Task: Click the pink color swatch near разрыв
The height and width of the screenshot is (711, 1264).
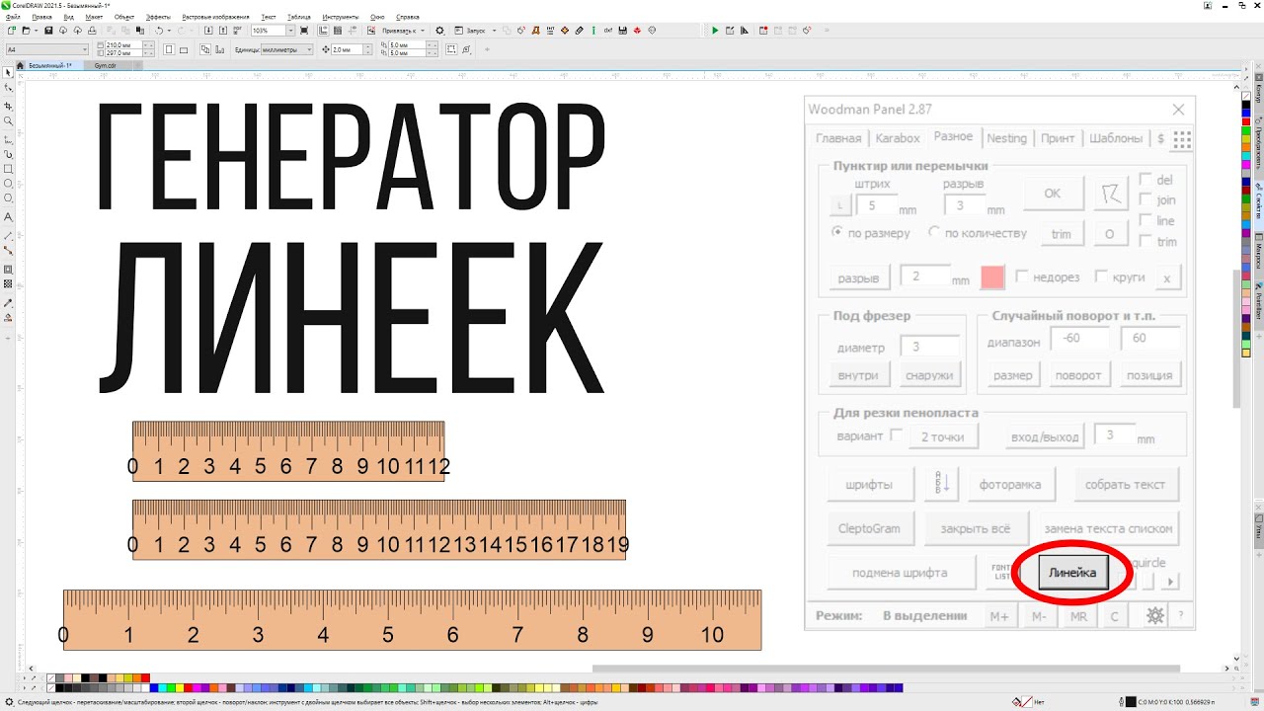Action: (x=992, y=277)
